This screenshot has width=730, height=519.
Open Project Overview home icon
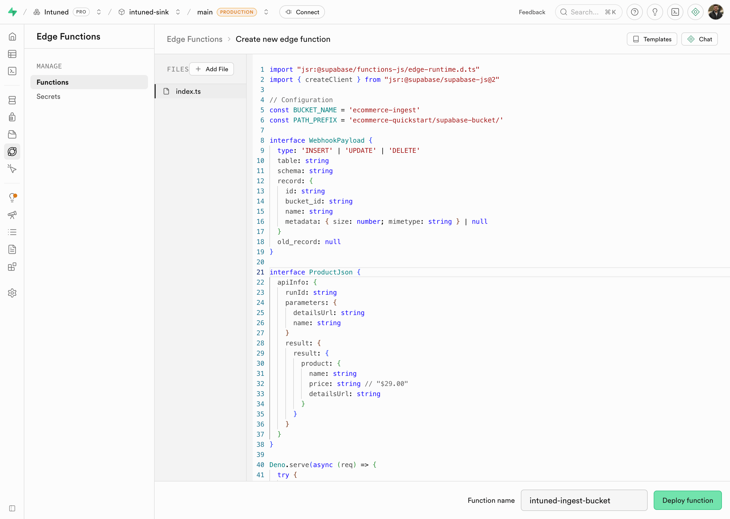pyautogui.click(x=12, y=36)
